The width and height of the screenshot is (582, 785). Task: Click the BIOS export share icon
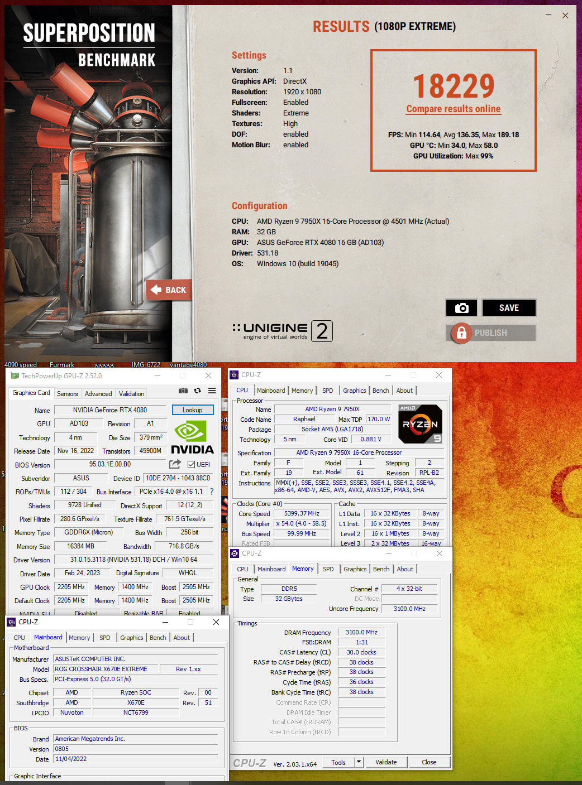point(175,464)
